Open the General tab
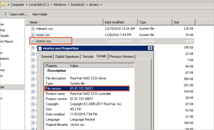 (x=47, y=57)
